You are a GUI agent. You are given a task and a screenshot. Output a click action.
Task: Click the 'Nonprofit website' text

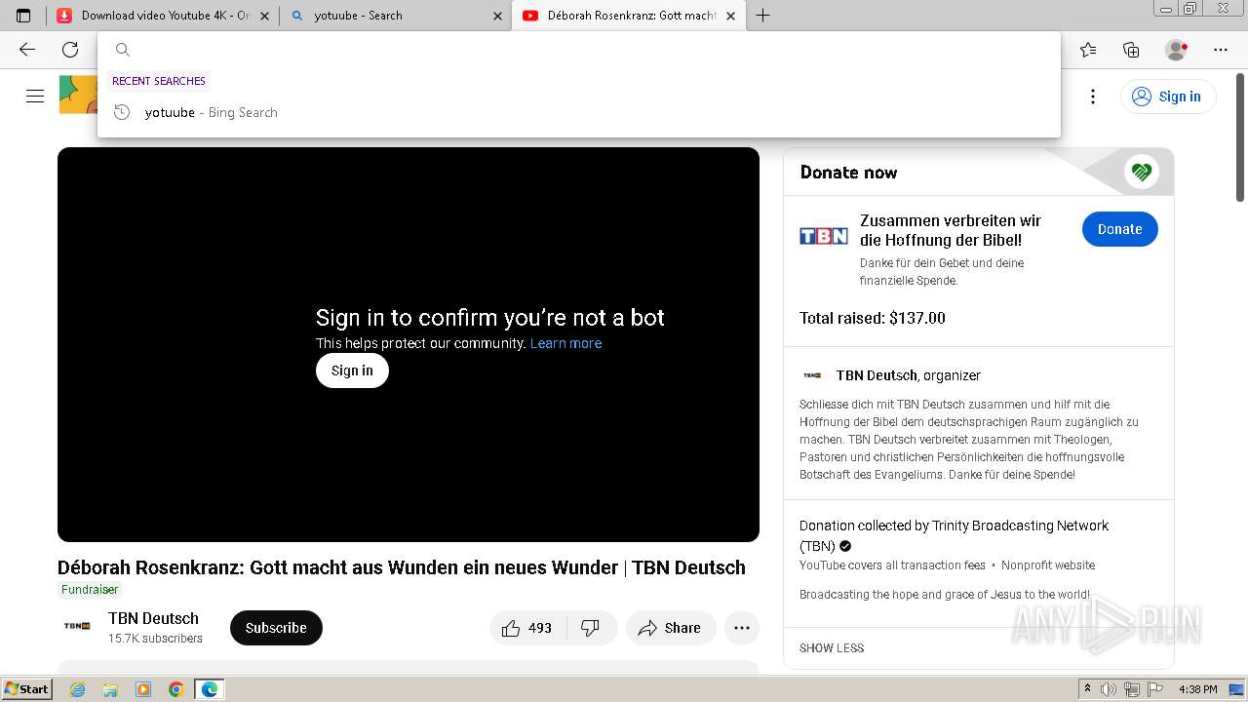coord(1048,565)
